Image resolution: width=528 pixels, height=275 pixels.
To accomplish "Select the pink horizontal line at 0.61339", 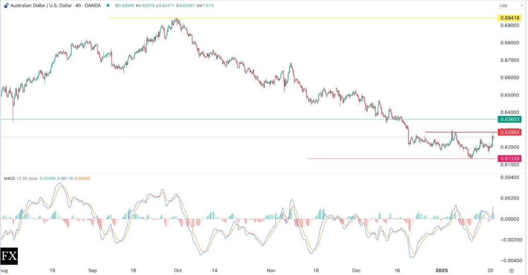I will pos(387,158).
